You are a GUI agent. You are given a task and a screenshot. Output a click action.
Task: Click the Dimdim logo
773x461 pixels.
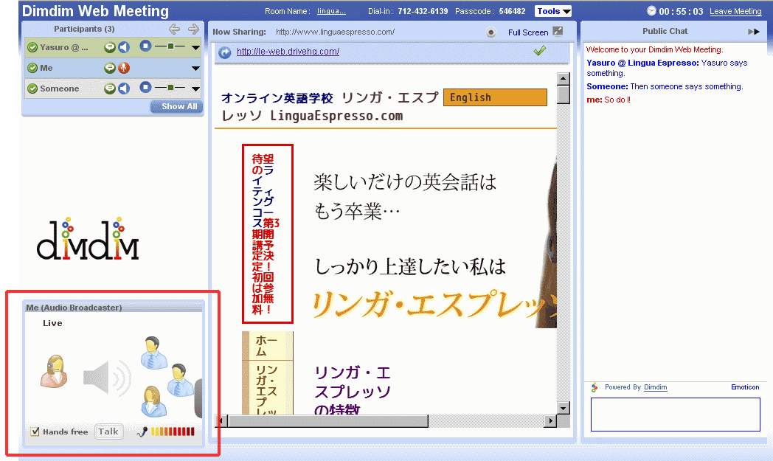click(x=89, y=239)
